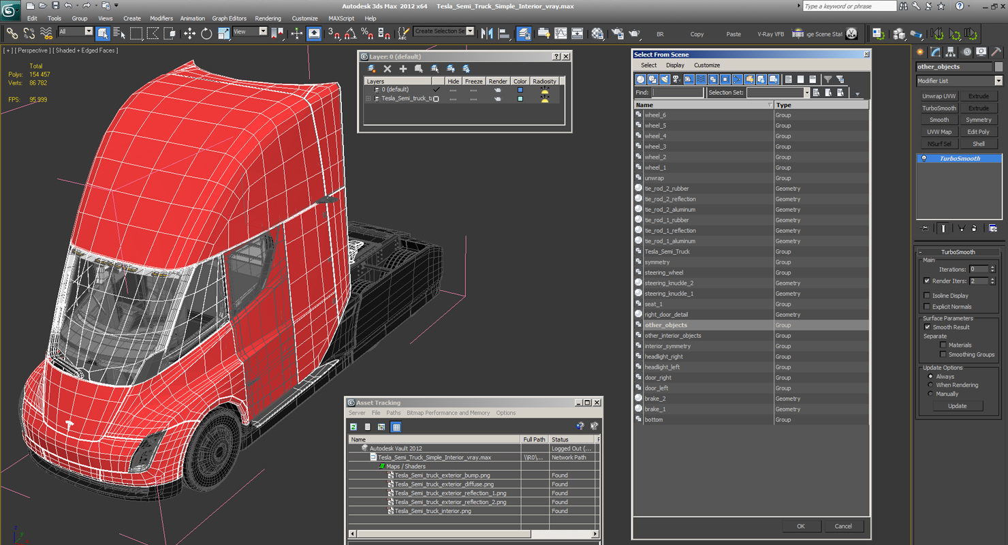Activate the Select Object tool
The image size is (1008, 545).
click(x=103, y=33)
